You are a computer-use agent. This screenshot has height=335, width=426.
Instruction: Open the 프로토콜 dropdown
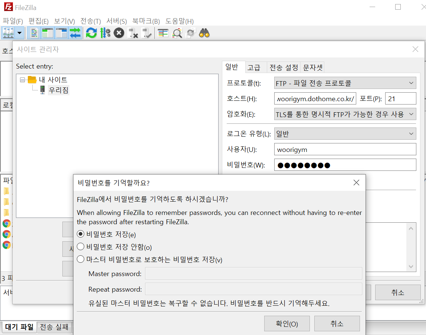345,83
